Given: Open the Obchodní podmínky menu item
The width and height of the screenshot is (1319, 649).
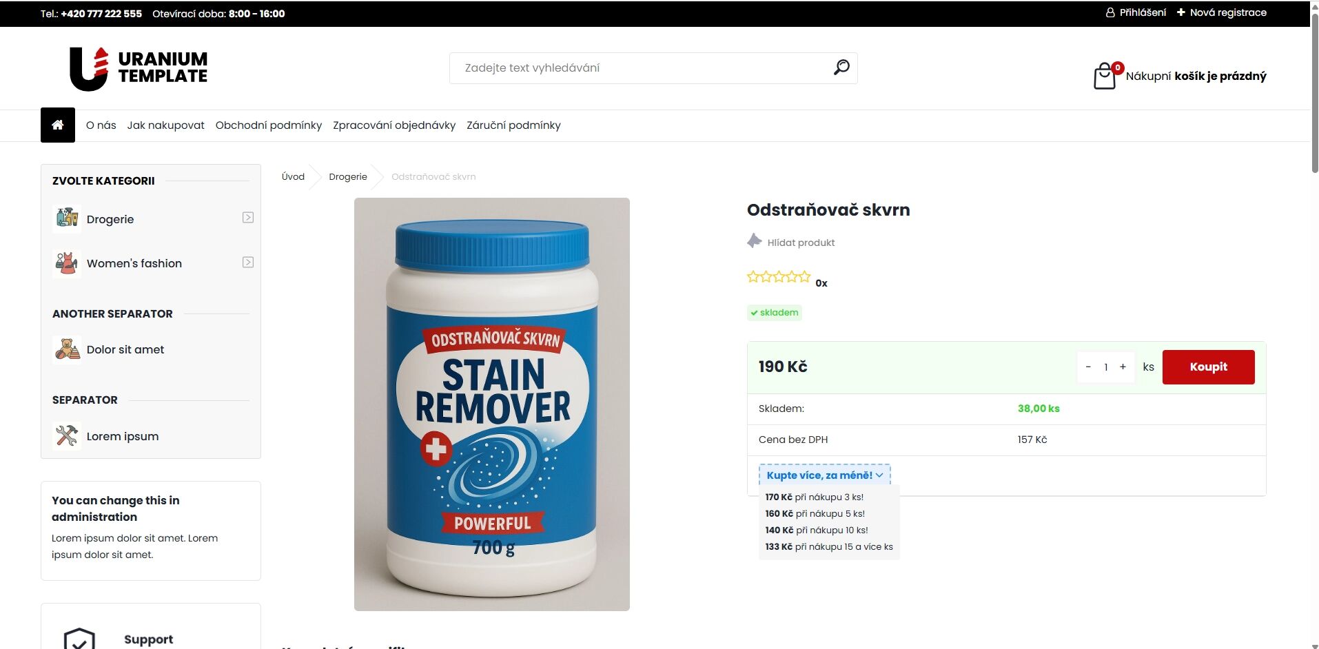Looking at the screenshot, I should [269, 125].
